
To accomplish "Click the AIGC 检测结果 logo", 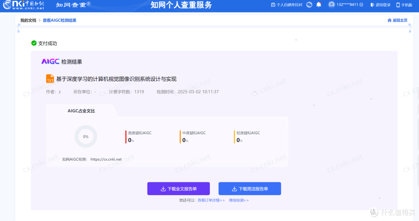I will (62, 62).
